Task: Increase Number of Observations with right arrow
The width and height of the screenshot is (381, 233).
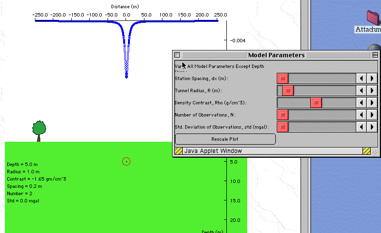Action: [372, 115]
